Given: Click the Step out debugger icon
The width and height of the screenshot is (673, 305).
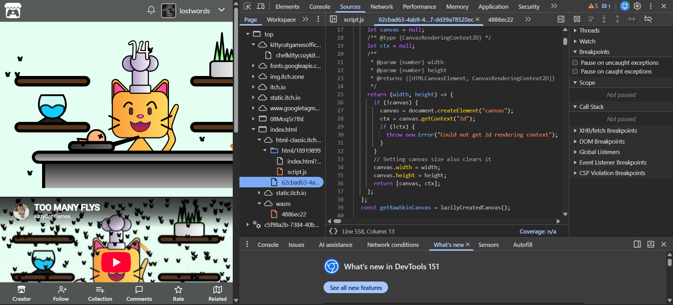Looking at the screenshot, I should (617, 19).
